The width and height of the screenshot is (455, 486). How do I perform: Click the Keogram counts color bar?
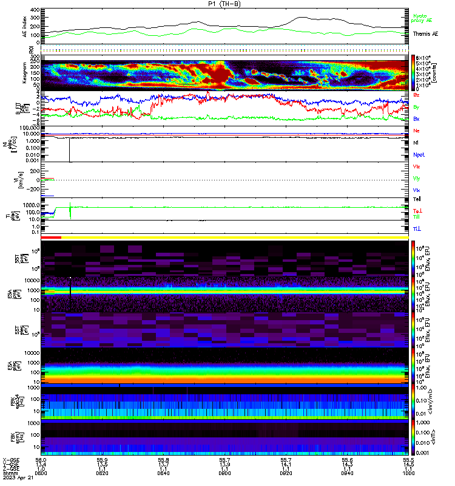[413, 72]
